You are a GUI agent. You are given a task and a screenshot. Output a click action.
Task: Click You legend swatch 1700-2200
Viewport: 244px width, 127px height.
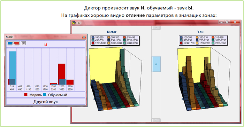pos(197,43)
